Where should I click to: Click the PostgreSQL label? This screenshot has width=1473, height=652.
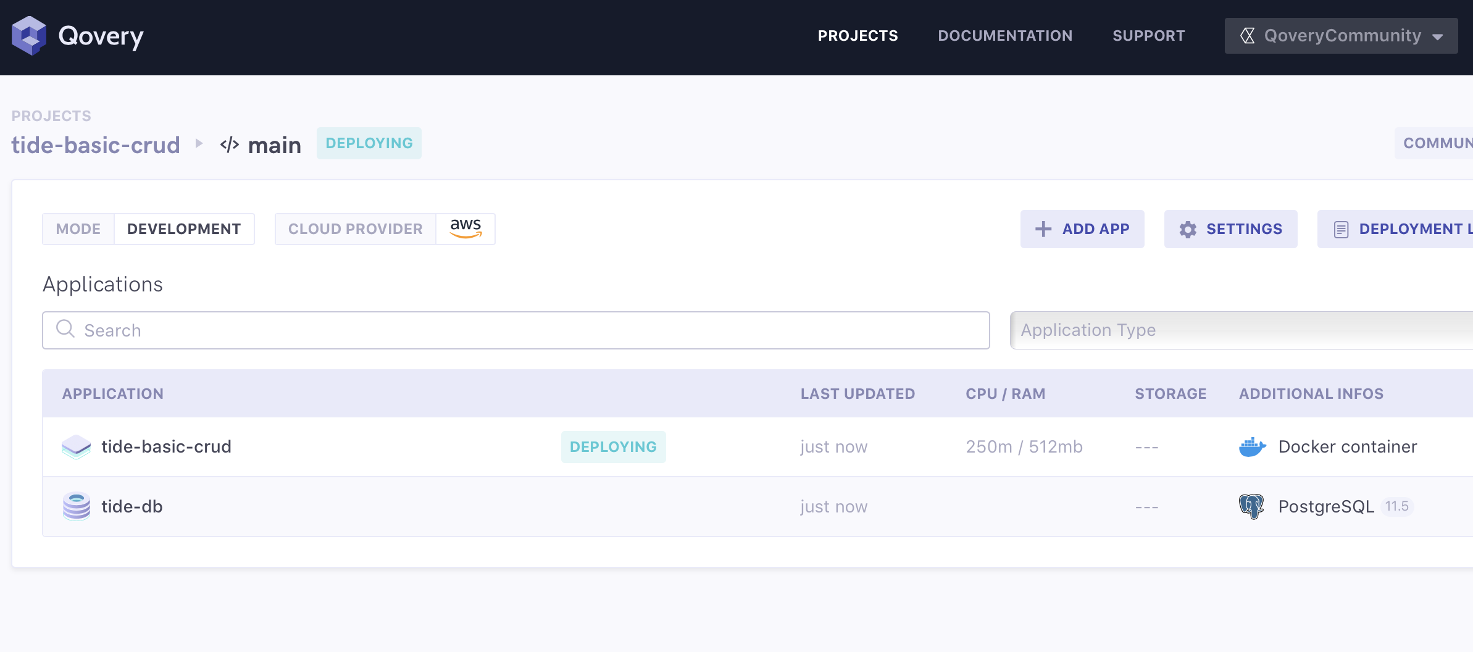[1326, 507]
